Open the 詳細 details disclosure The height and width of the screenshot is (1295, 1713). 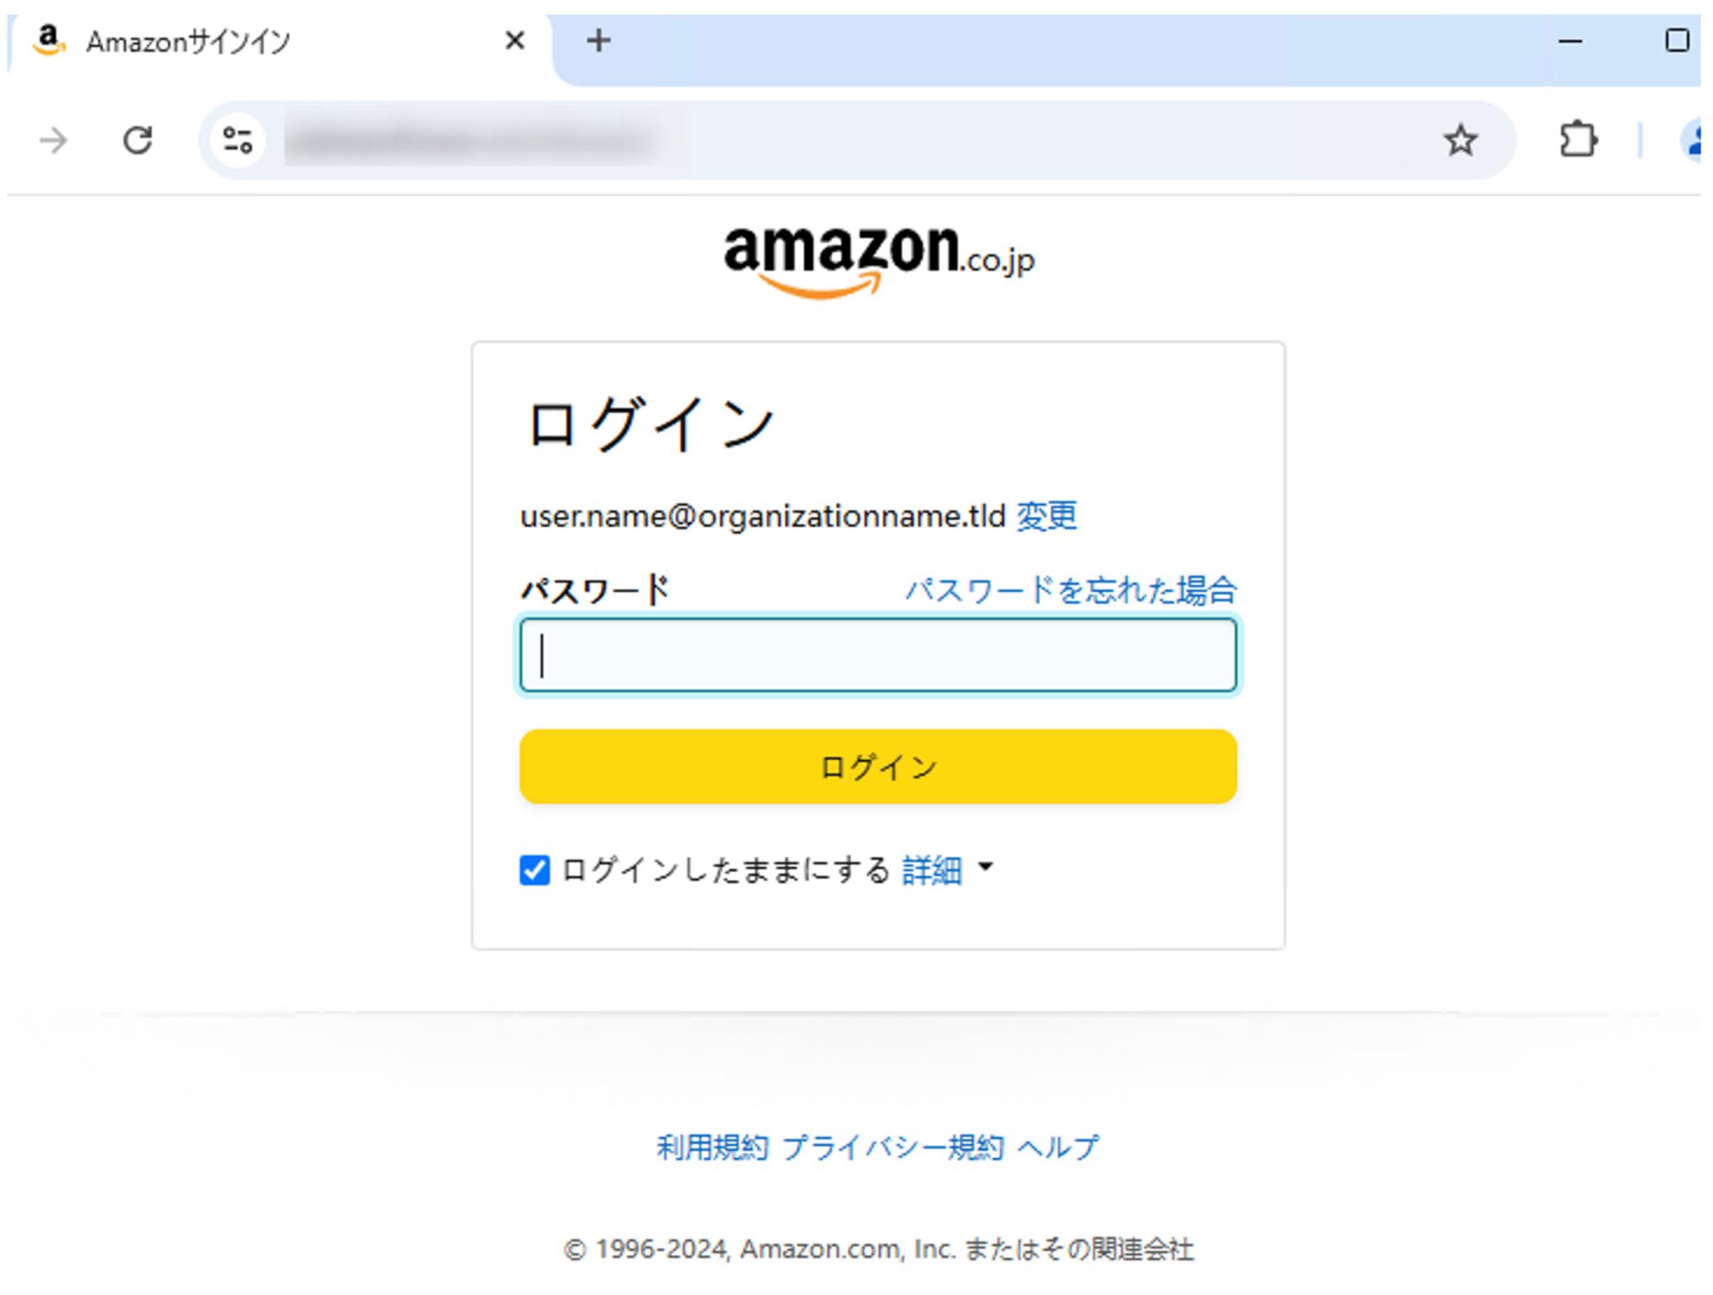pos(931,870)
